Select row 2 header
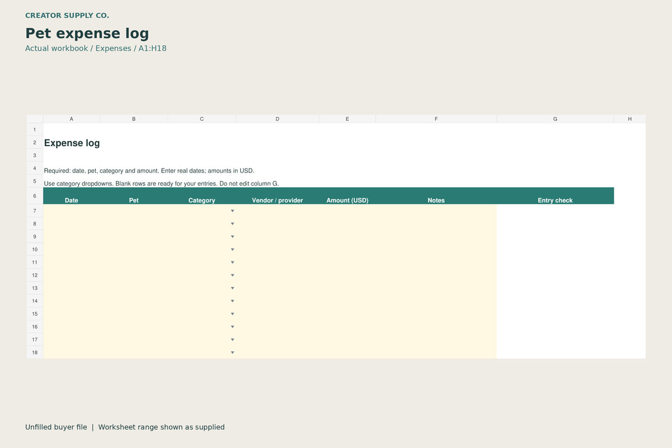 [x=35, y=142]
